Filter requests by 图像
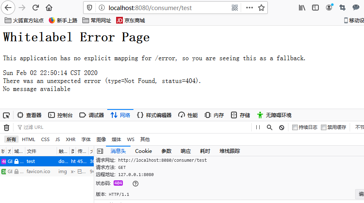The image size is (364, 203). [101, 139]
